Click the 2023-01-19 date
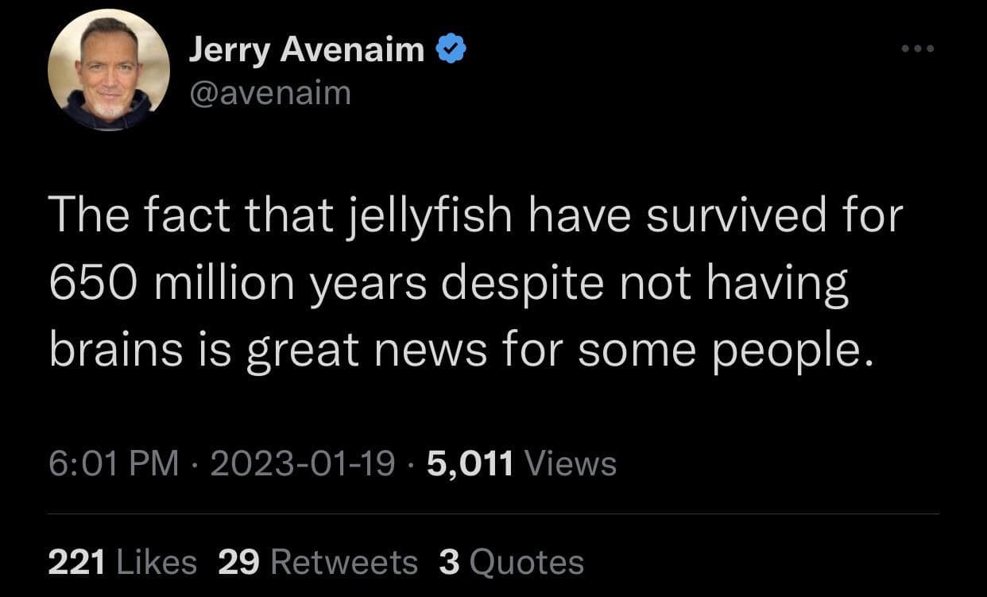Screen dimensions: 987x597 coord(302,463)
